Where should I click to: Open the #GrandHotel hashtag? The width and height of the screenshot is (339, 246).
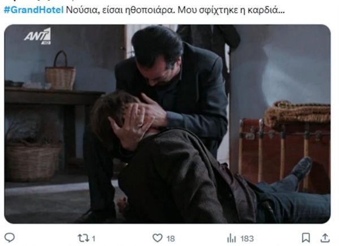[x=34, y=10]
